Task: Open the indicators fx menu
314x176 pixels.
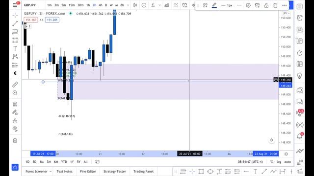Action: click(x=153, y=5)
